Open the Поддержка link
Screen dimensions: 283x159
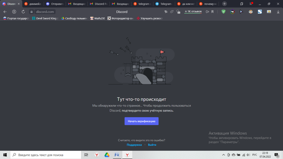(134, 145)
